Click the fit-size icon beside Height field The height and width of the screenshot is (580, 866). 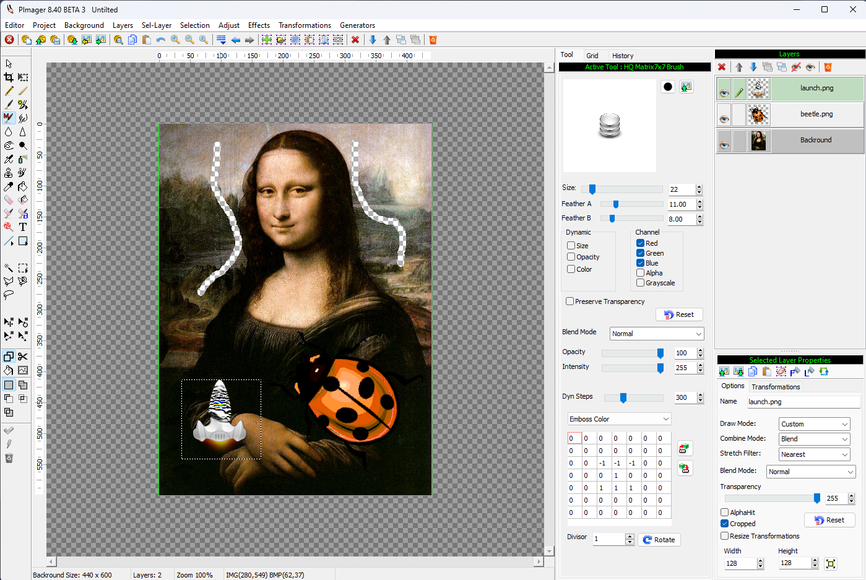click(831, 563)
